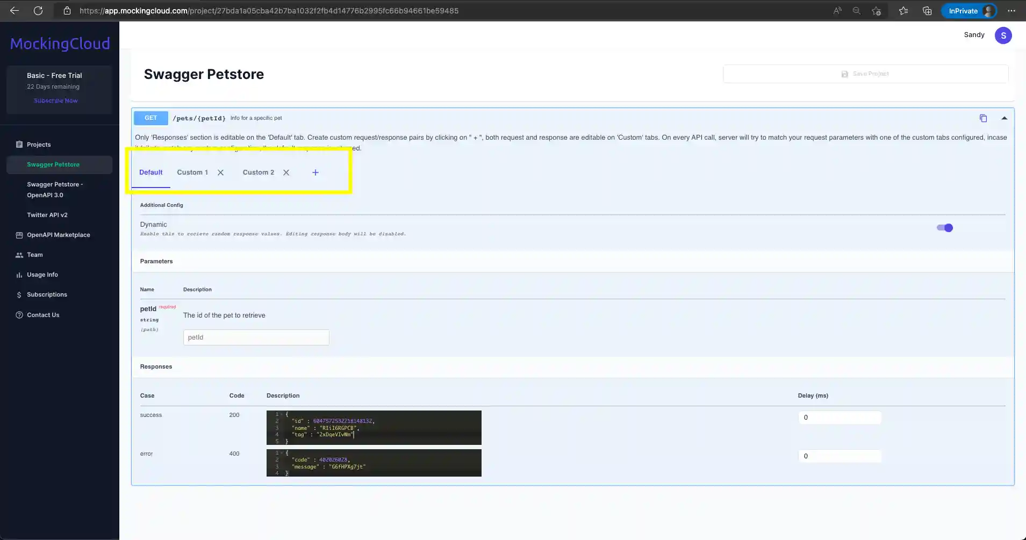Click the petId input field

[256, 337]
